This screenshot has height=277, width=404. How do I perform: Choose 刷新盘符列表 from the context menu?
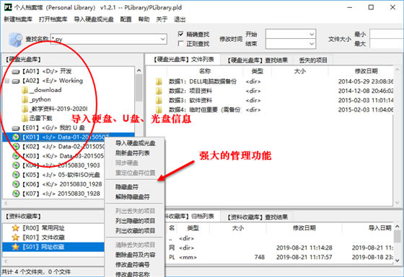(133, 153)
